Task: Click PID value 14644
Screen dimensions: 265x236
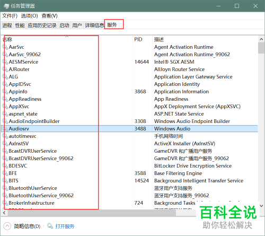Action: [142, 62]
